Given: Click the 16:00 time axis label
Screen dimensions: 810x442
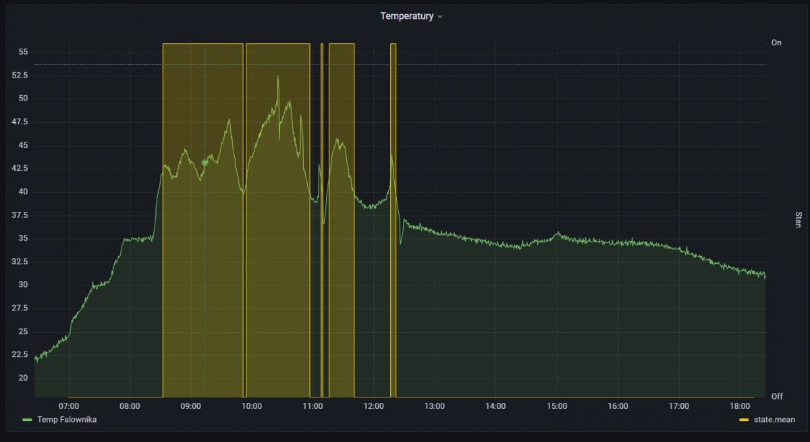Looking at the screenshot, I should tap(618, 406).
